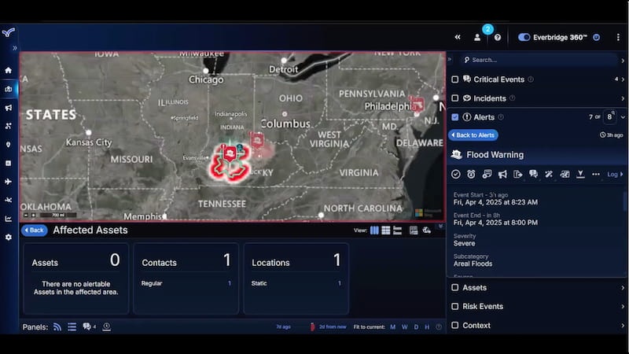Toggle the Everbridge 360 switch

click(524, 37)
